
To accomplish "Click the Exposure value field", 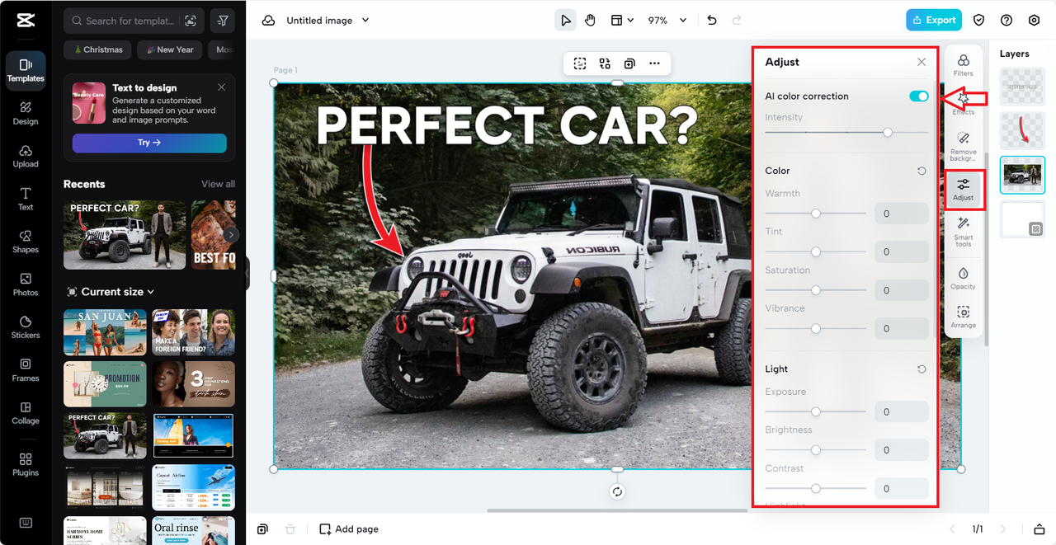I will tap(902, 412).
